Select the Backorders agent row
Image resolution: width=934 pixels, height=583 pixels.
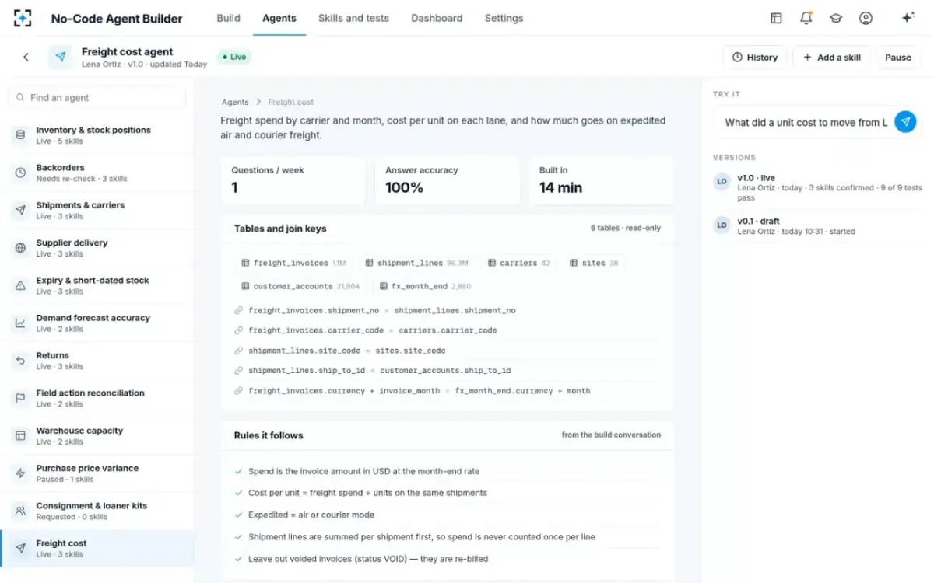pyautogui.click(x=97, y=173)
